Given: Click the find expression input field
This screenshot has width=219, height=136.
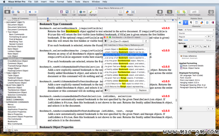Looking at the screenshot, I should point(126,41).
